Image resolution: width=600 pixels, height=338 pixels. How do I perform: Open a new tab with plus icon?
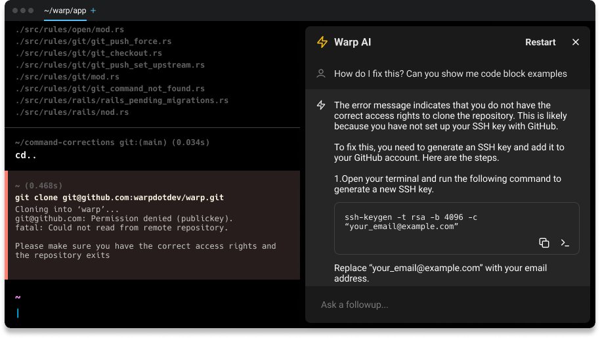click(93, 11)
